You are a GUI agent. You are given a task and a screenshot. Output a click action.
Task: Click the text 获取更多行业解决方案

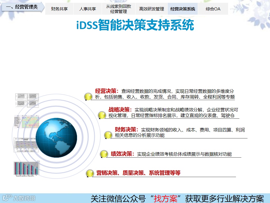tap(224, 198)
